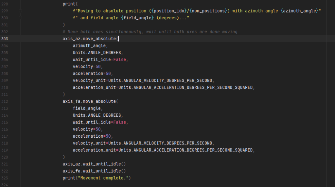Click print("Movement complete.") statement
This screenshot has width=335, height=187.
(97, 178)
